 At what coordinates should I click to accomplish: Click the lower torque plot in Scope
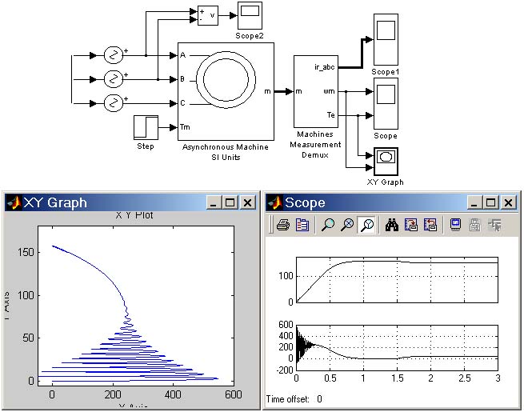click(x=397, y=347)
